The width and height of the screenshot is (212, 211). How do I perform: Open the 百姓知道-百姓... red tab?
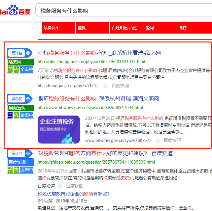pyautogui.click(x=127, y=28)
